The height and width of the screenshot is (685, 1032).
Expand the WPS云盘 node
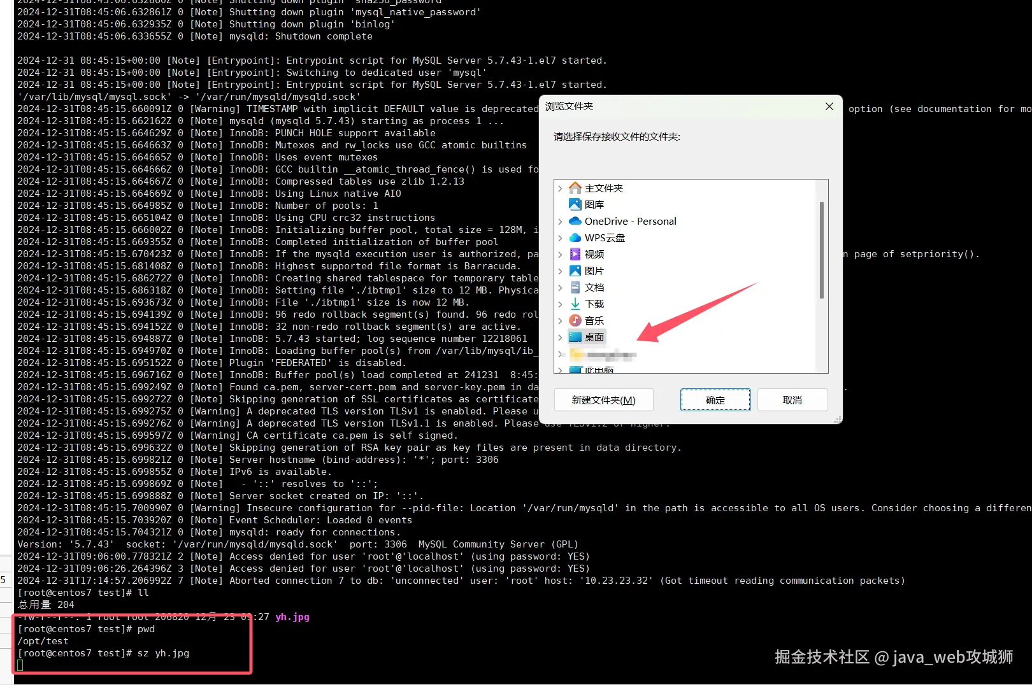pos(561,237)
